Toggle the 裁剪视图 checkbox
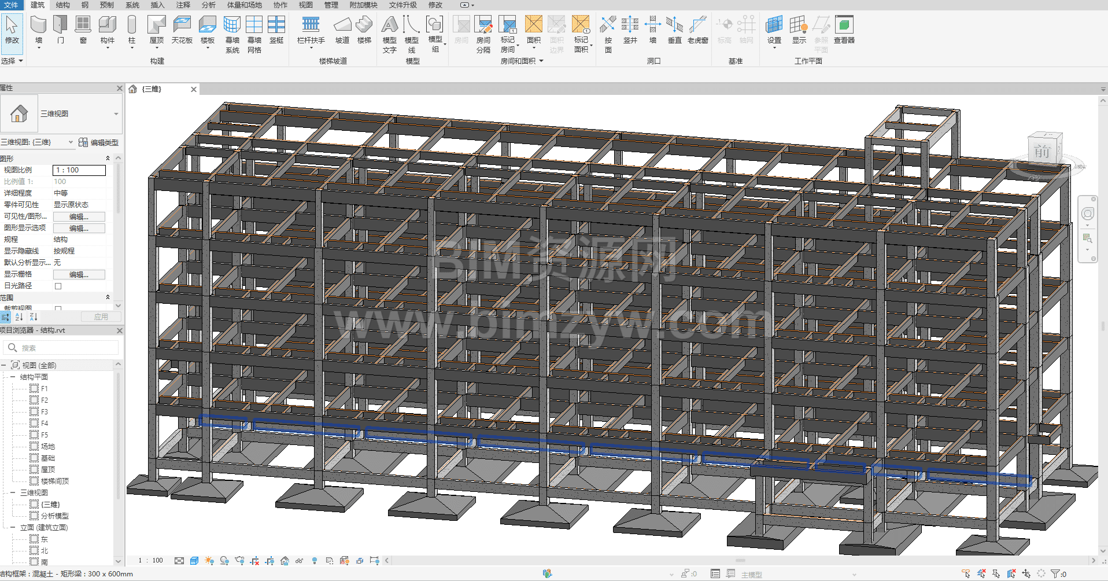 [58, 308]
